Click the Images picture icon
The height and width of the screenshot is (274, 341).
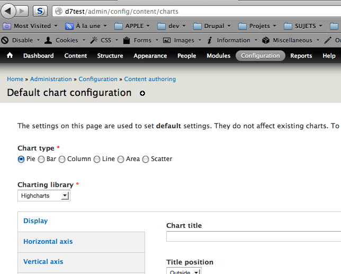pos(167,40)
